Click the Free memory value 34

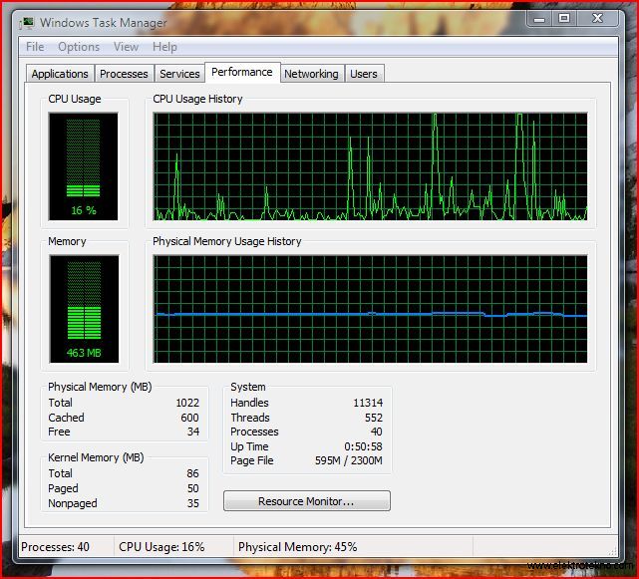point(193,432)
